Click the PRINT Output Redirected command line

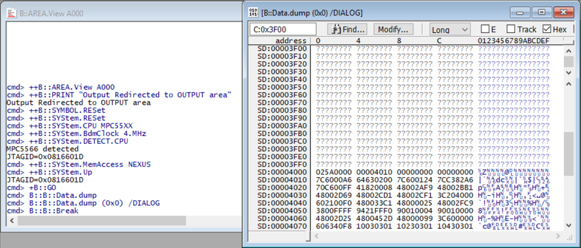tap(119, 95)
